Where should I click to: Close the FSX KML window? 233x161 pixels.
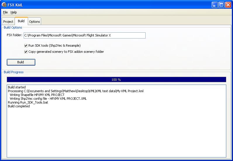(x=228, y=5)
